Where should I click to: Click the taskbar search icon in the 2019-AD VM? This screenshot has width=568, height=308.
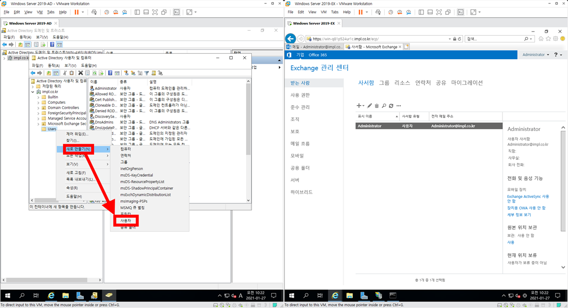click(22, 295)
